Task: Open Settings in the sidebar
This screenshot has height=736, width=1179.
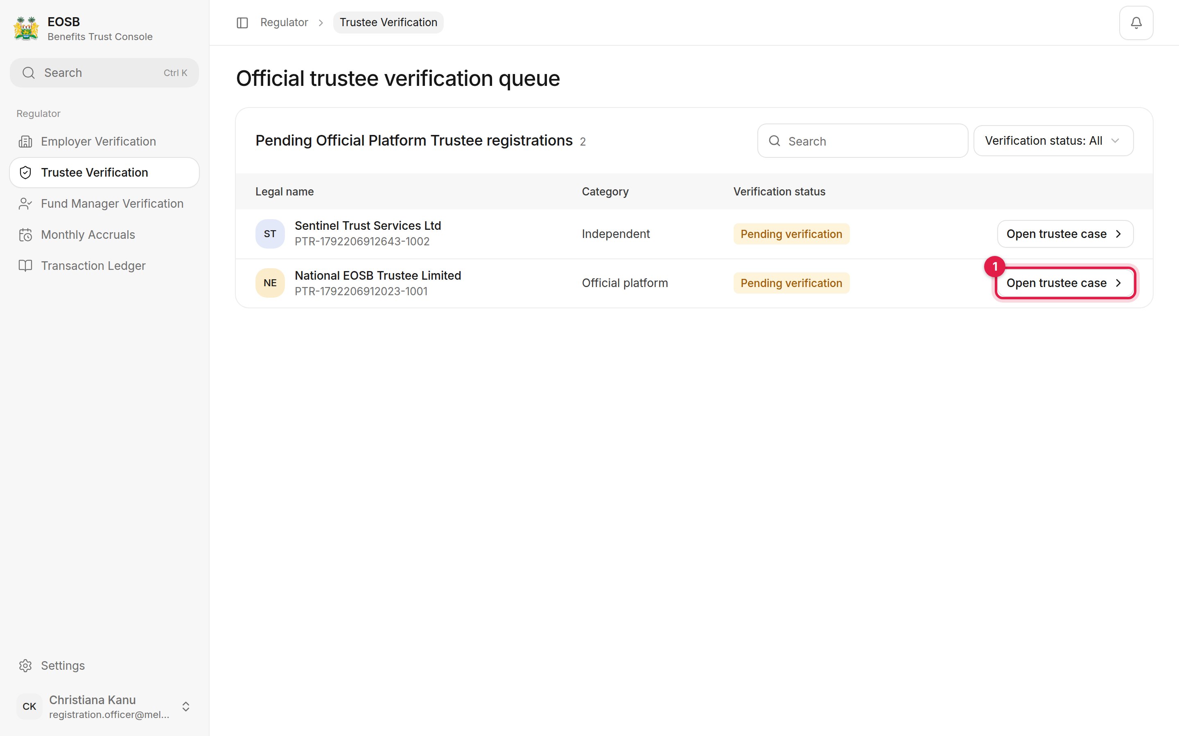Action: pyautogui.click(x=104, y=665)
